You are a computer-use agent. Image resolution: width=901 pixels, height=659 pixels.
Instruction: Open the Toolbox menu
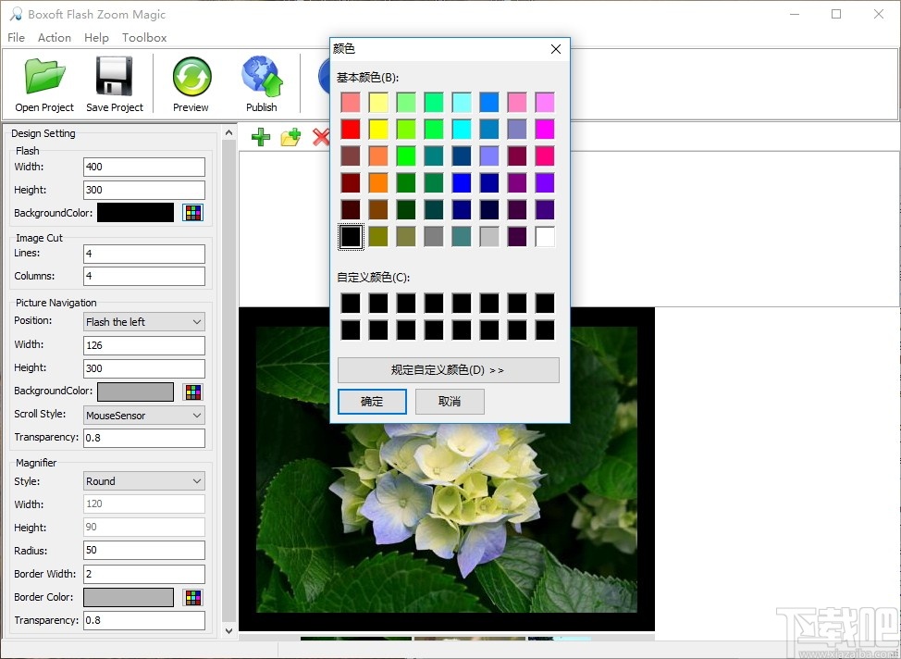point(144,37)
